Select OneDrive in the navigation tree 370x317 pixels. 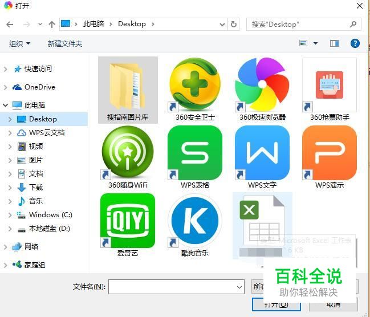point(40,87)
